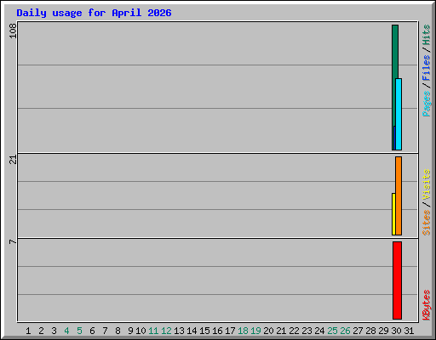Click day 24 on the x-axis
Screen dimensions: 436x340
tap(319, 331)
